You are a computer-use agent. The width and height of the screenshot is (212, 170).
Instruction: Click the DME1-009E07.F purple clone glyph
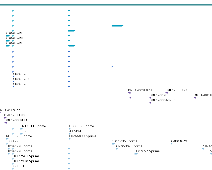point(129,93)
